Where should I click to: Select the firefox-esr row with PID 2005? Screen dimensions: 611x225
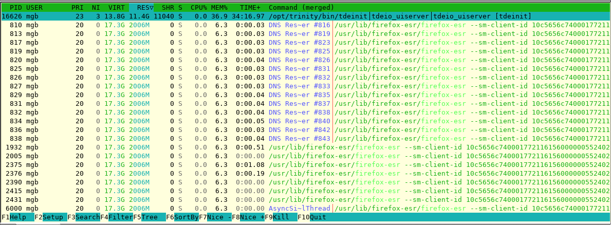point(305,156)
